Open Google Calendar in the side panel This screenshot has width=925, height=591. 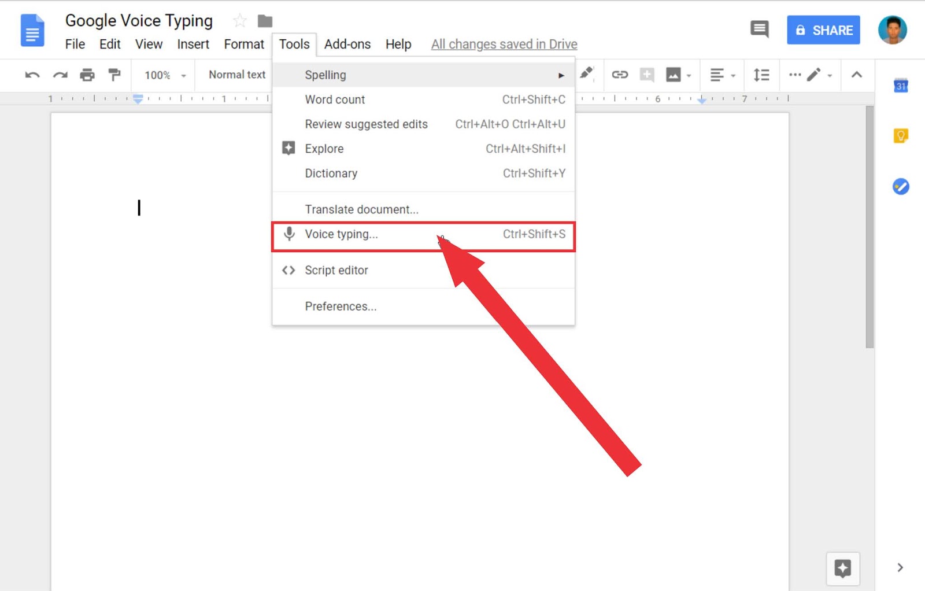click(901, 86)
